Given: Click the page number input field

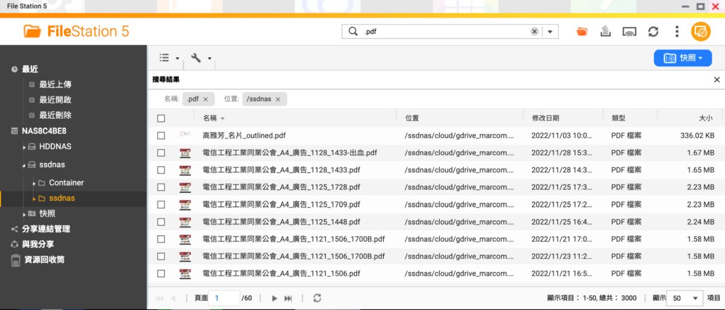Looking at the screenshot, I should (224, 298).
